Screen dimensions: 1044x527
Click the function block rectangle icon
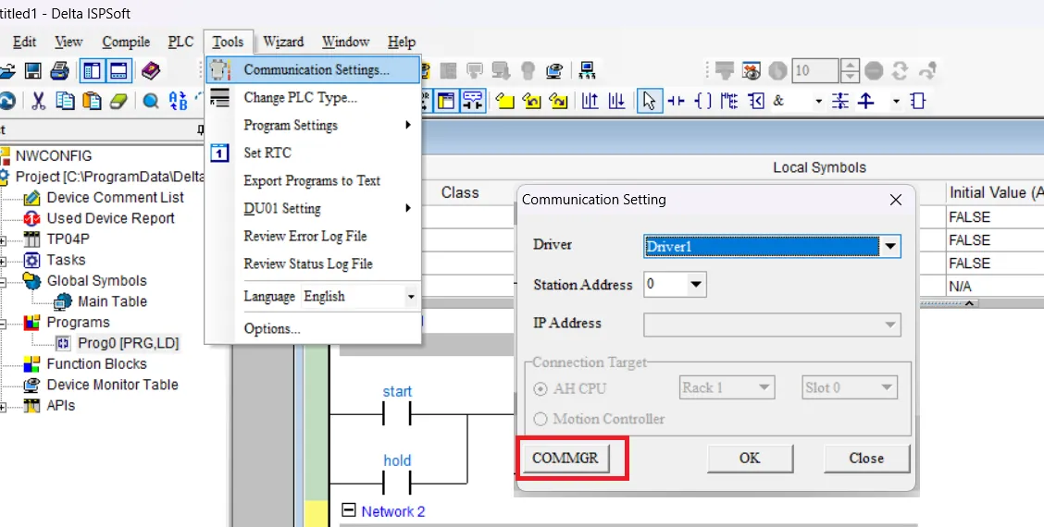click(x=918, y=101)
